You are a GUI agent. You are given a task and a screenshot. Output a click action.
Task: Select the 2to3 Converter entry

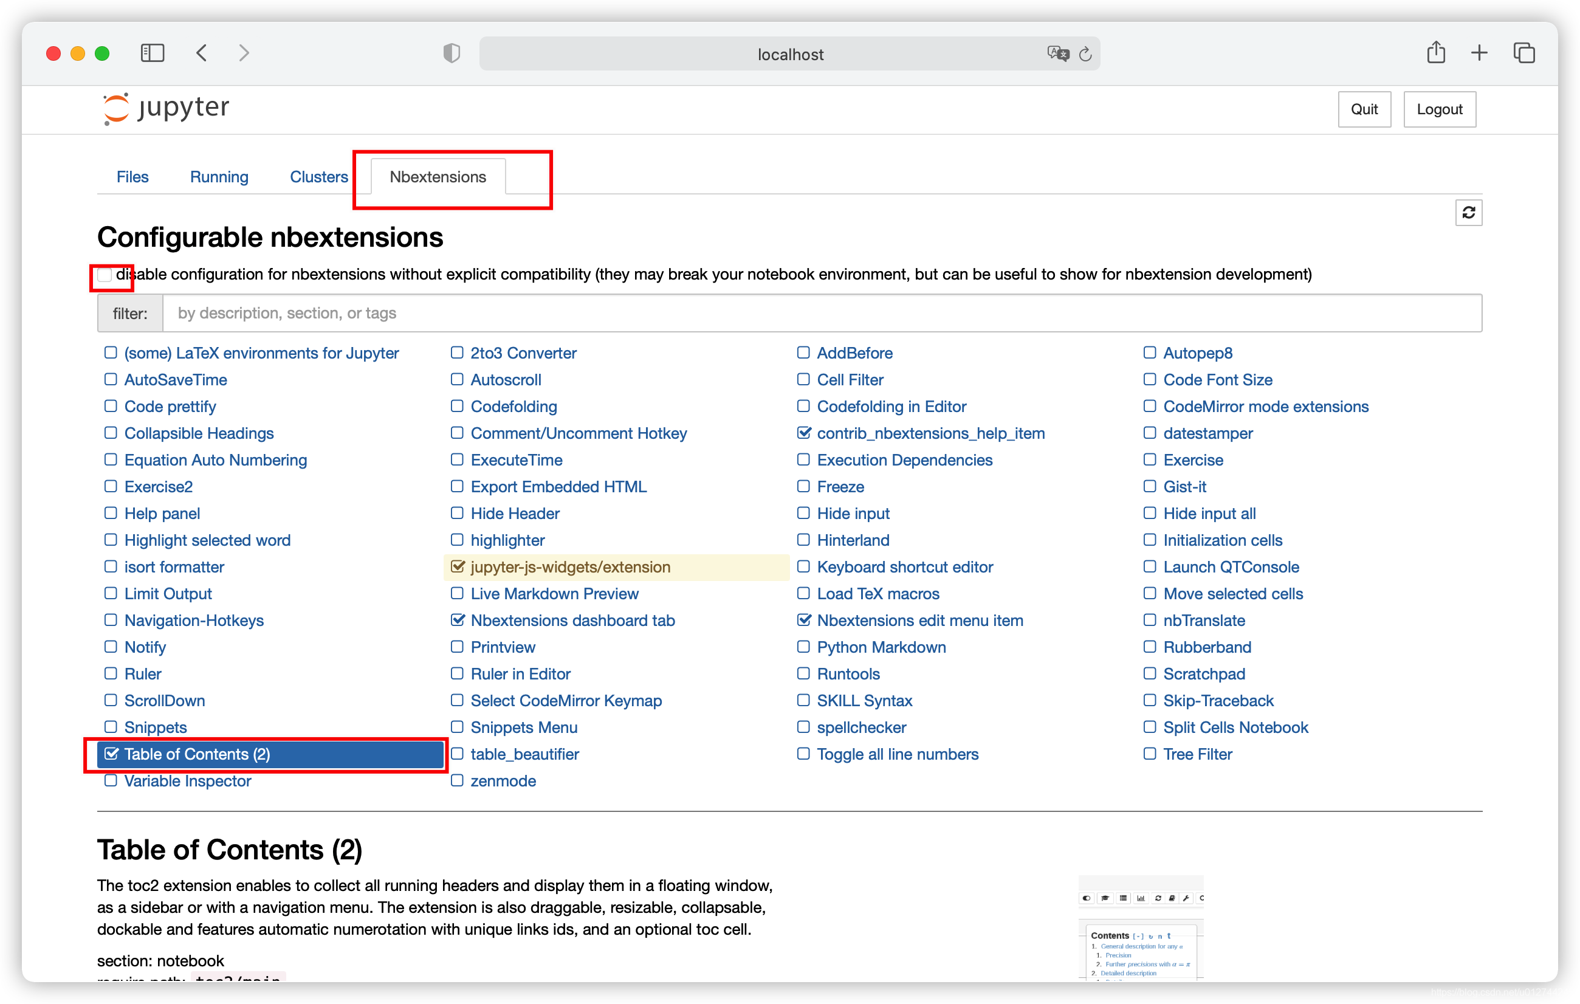point(524,353)
